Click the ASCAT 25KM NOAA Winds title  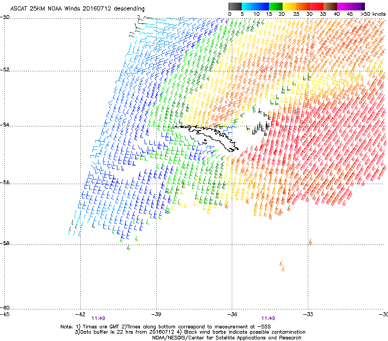pos(77,8)
